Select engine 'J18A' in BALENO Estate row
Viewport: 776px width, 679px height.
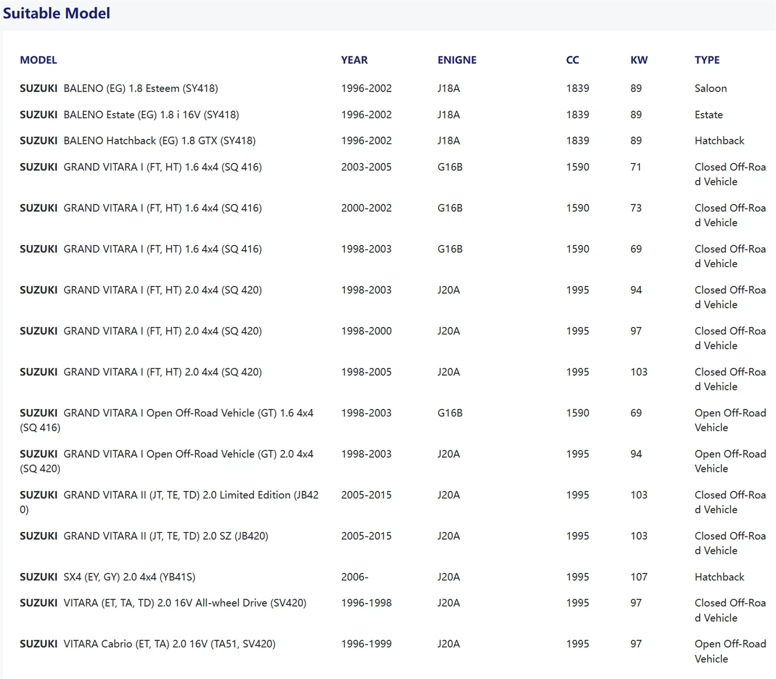[449, 114]
